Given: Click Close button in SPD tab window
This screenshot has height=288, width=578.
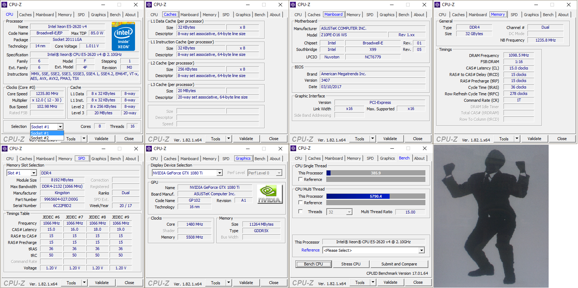Looking at the screenshot, I should pyautogui.click(x=130, y=283).
